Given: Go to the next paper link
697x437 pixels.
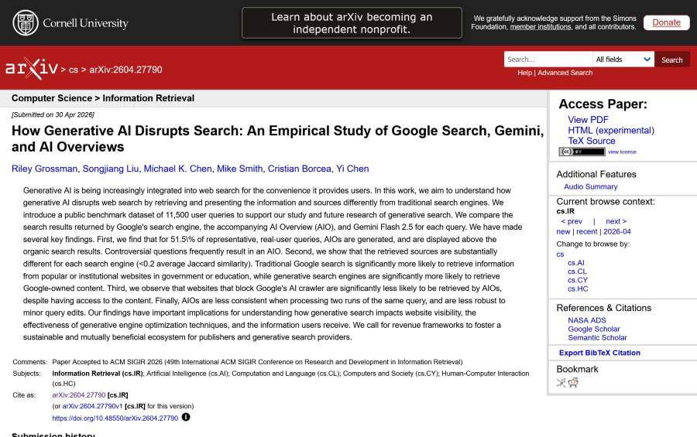Looking at the screenshot, I should pyautogui.click(x=616, y=221).
